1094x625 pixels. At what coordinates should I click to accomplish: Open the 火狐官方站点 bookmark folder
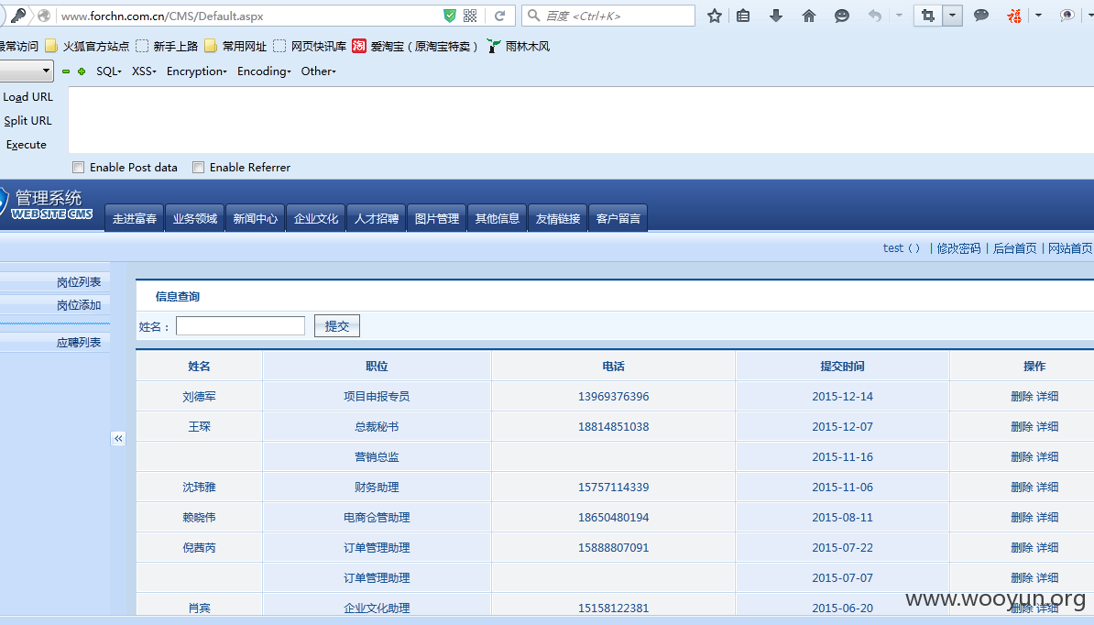[88, 46]
